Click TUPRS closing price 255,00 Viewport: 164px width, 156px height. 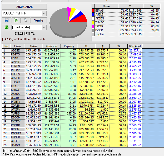coord(71,113)
